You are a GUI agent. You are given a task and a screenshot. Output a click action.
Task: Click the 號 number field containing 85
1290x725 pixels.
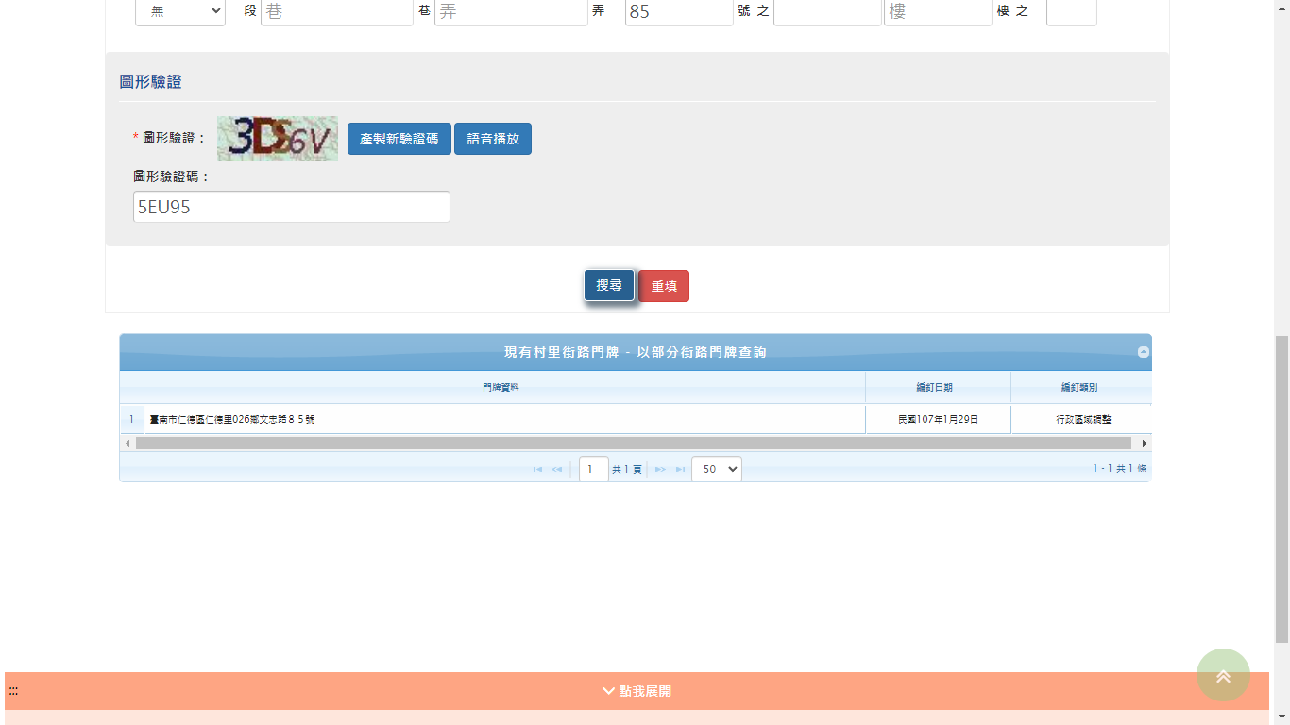point(678,12)
